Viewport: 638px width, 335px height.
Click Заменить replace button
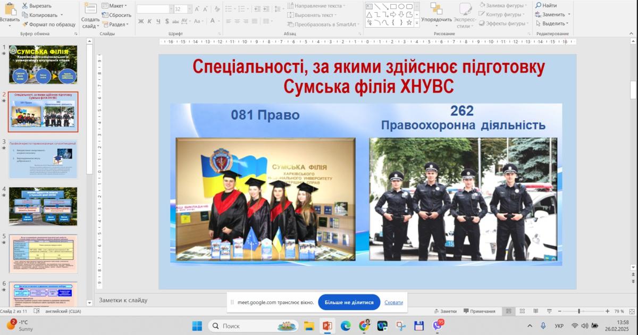pos(552,14)
